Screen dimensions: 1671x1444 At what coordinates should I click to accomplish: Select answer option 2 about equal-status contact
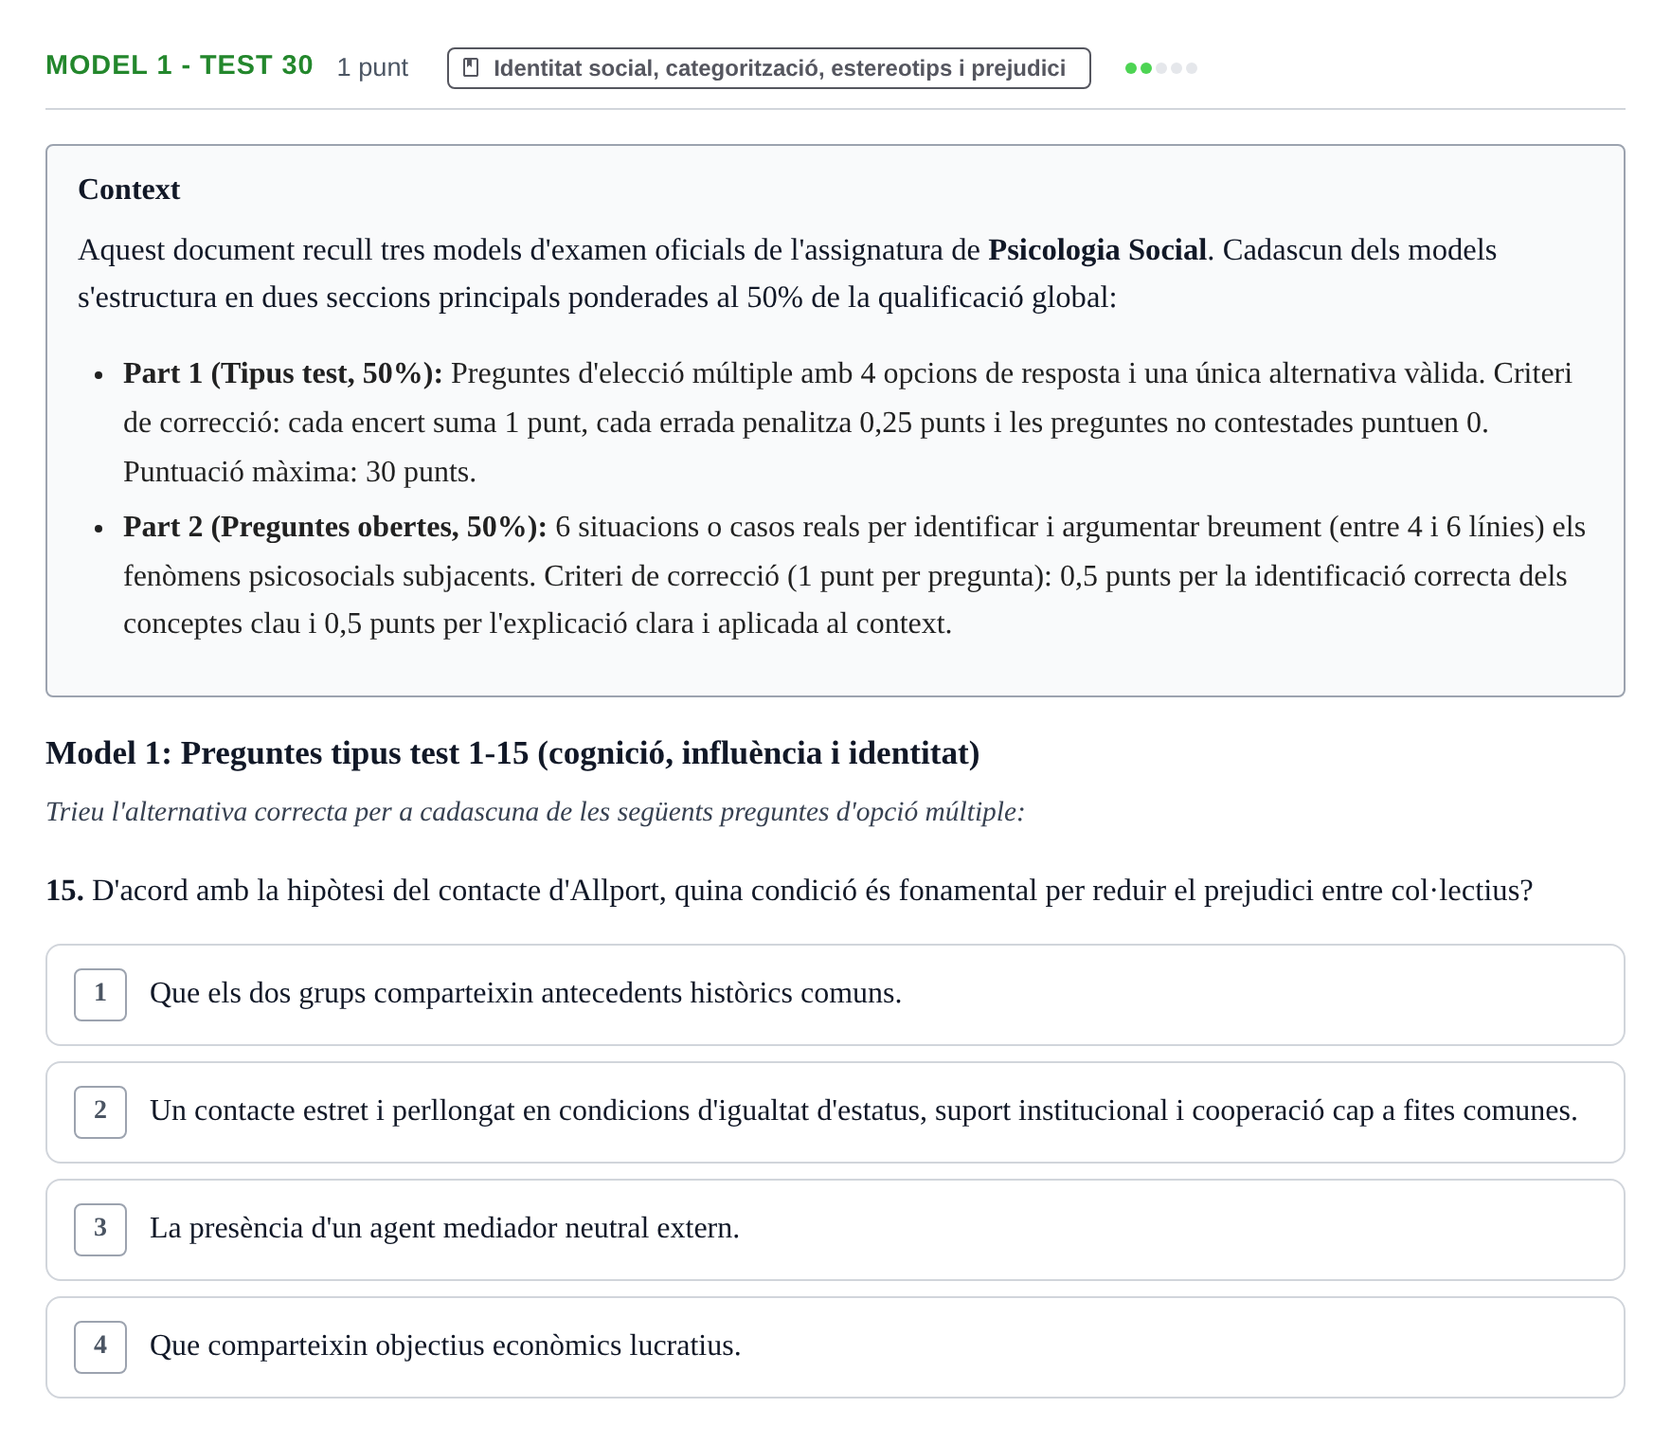(x=835, y=1112)
